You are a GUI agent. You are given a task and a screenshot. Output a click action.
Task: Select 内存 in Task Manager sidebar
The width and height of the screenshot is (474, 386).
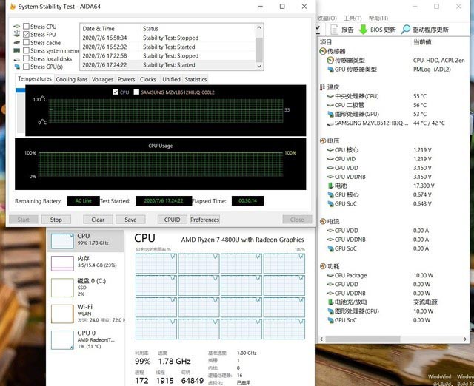(x=86, y=263)
